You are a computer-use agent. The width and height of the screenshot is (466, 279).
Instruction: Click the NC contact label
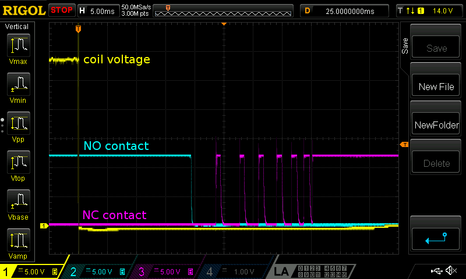click(114, 215)
